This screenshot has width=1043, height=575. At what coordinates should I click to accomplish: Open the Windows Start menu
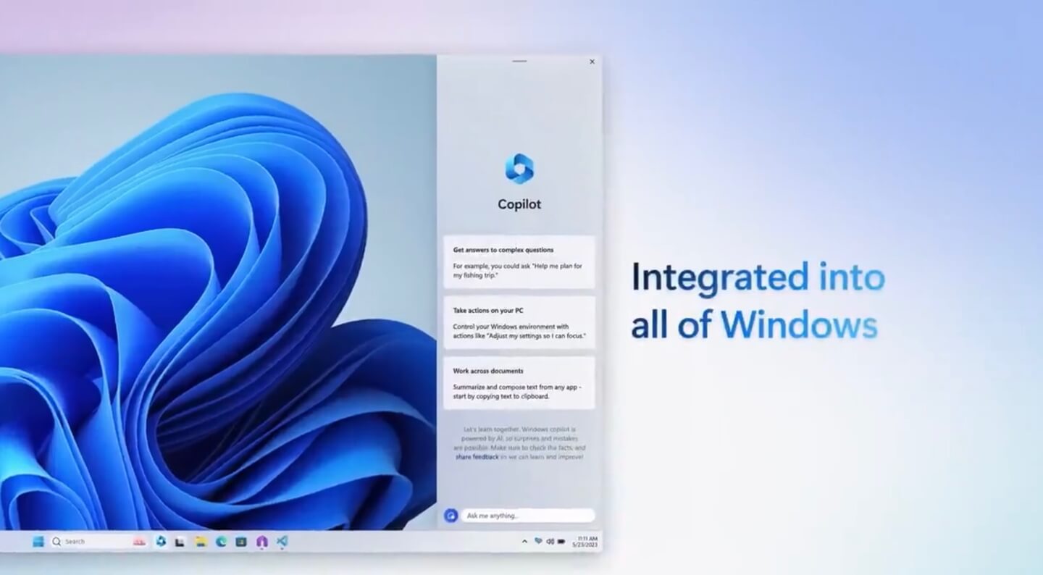coord(38,541)
